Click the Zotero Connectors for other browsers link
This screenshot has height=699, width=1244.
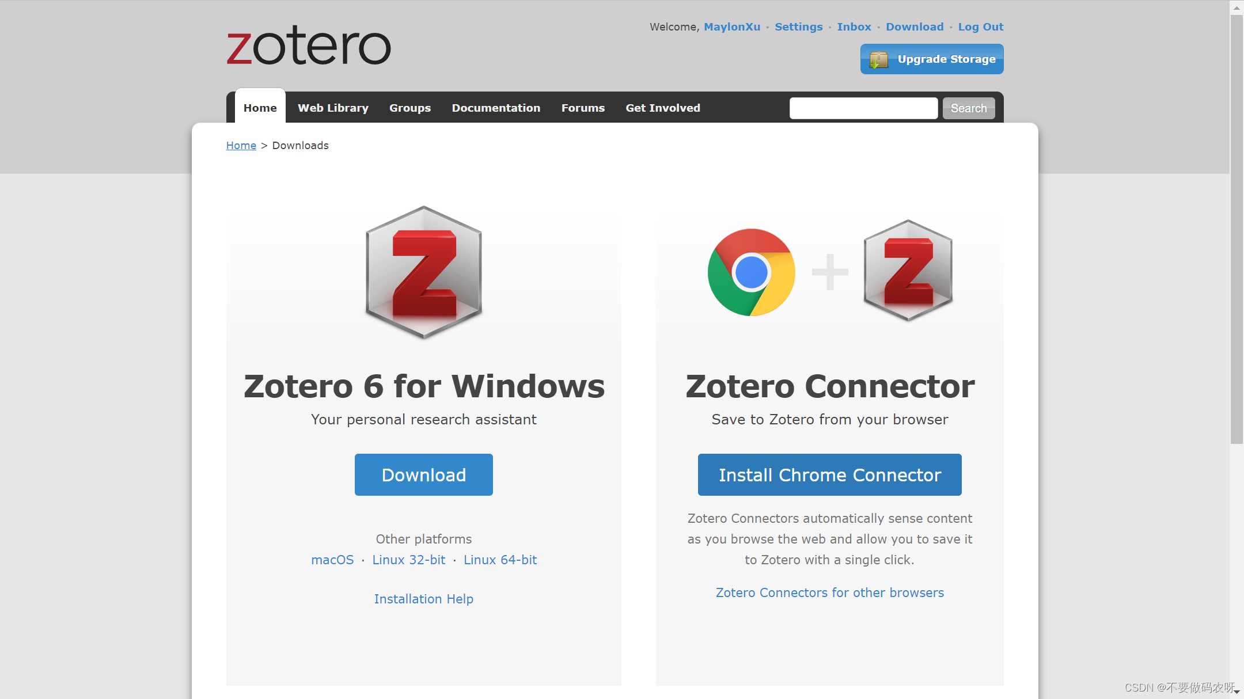(829, 592)
